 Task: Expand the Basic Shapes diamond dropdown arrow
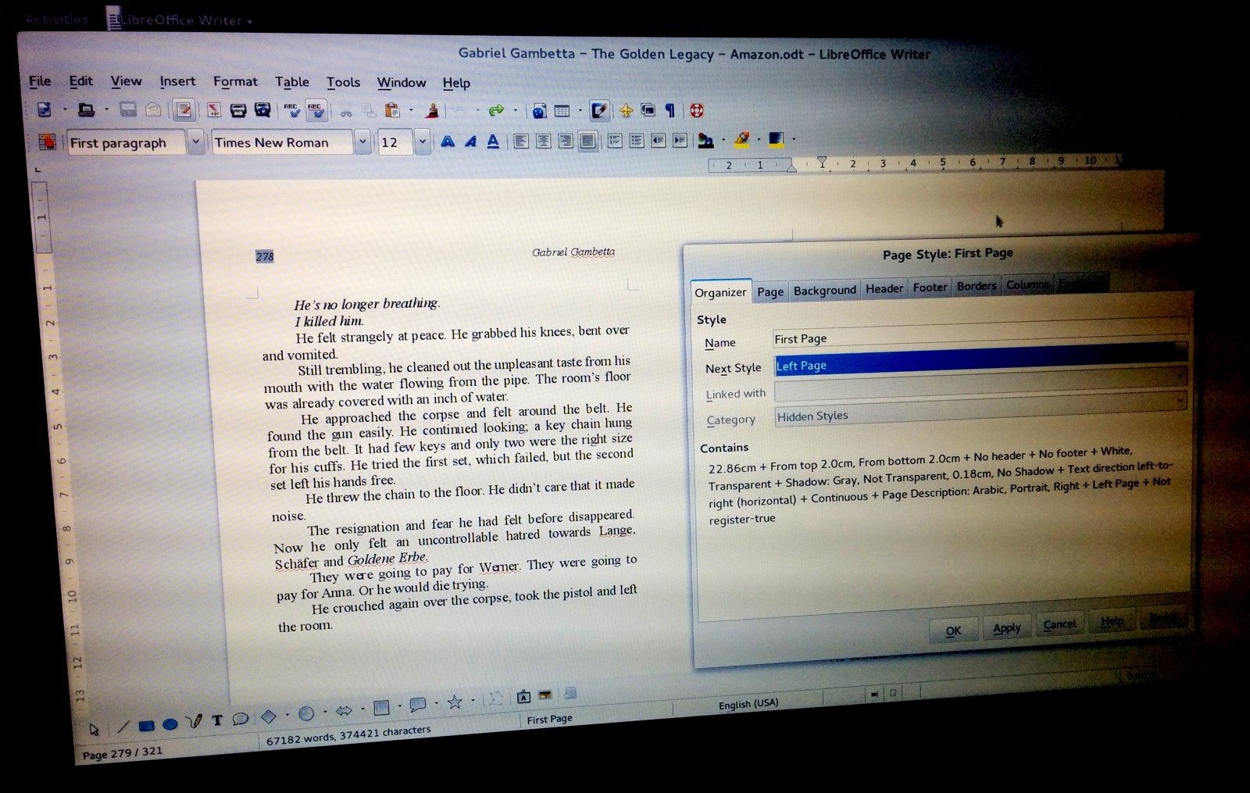(x=287, y=716)
